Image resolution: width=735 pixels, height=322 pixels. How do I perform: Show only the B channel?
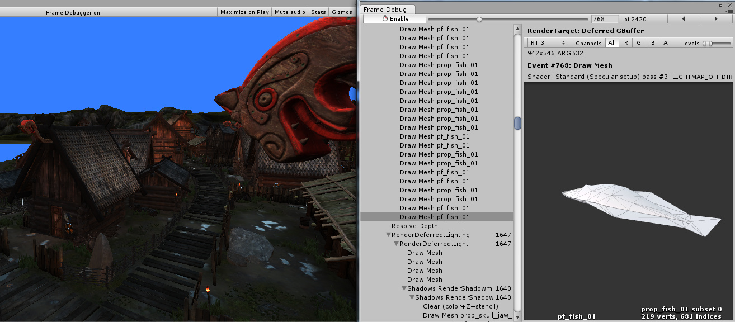pyautogui.click(x=652, y=43)
